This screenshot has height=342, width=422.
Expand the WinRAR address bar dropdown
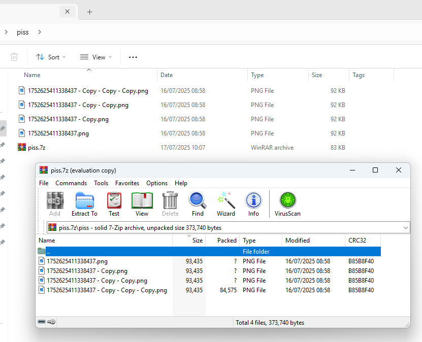pyautogui.click(x=406, y=228)
